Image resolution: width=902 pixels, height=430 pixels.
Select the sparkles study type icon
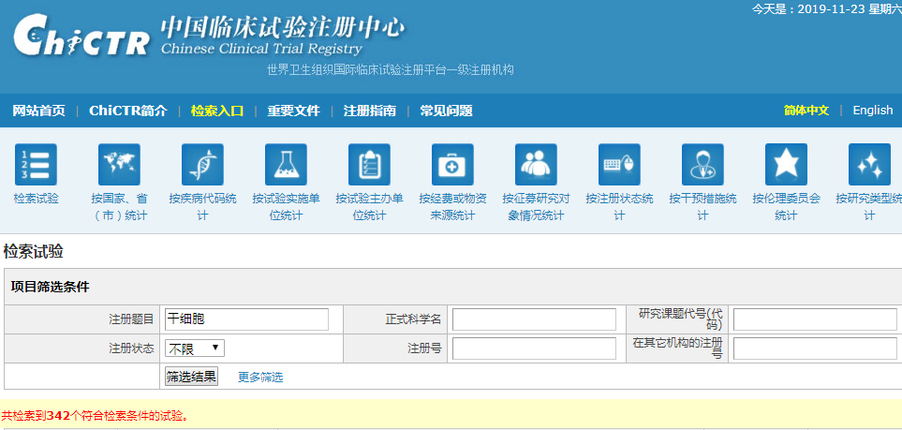(870, 165)
